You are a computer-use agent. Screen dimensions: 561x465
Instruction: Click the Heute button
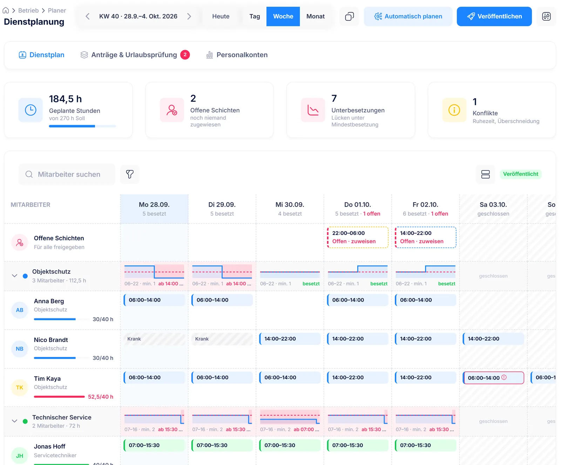click(x=221, y=16)
